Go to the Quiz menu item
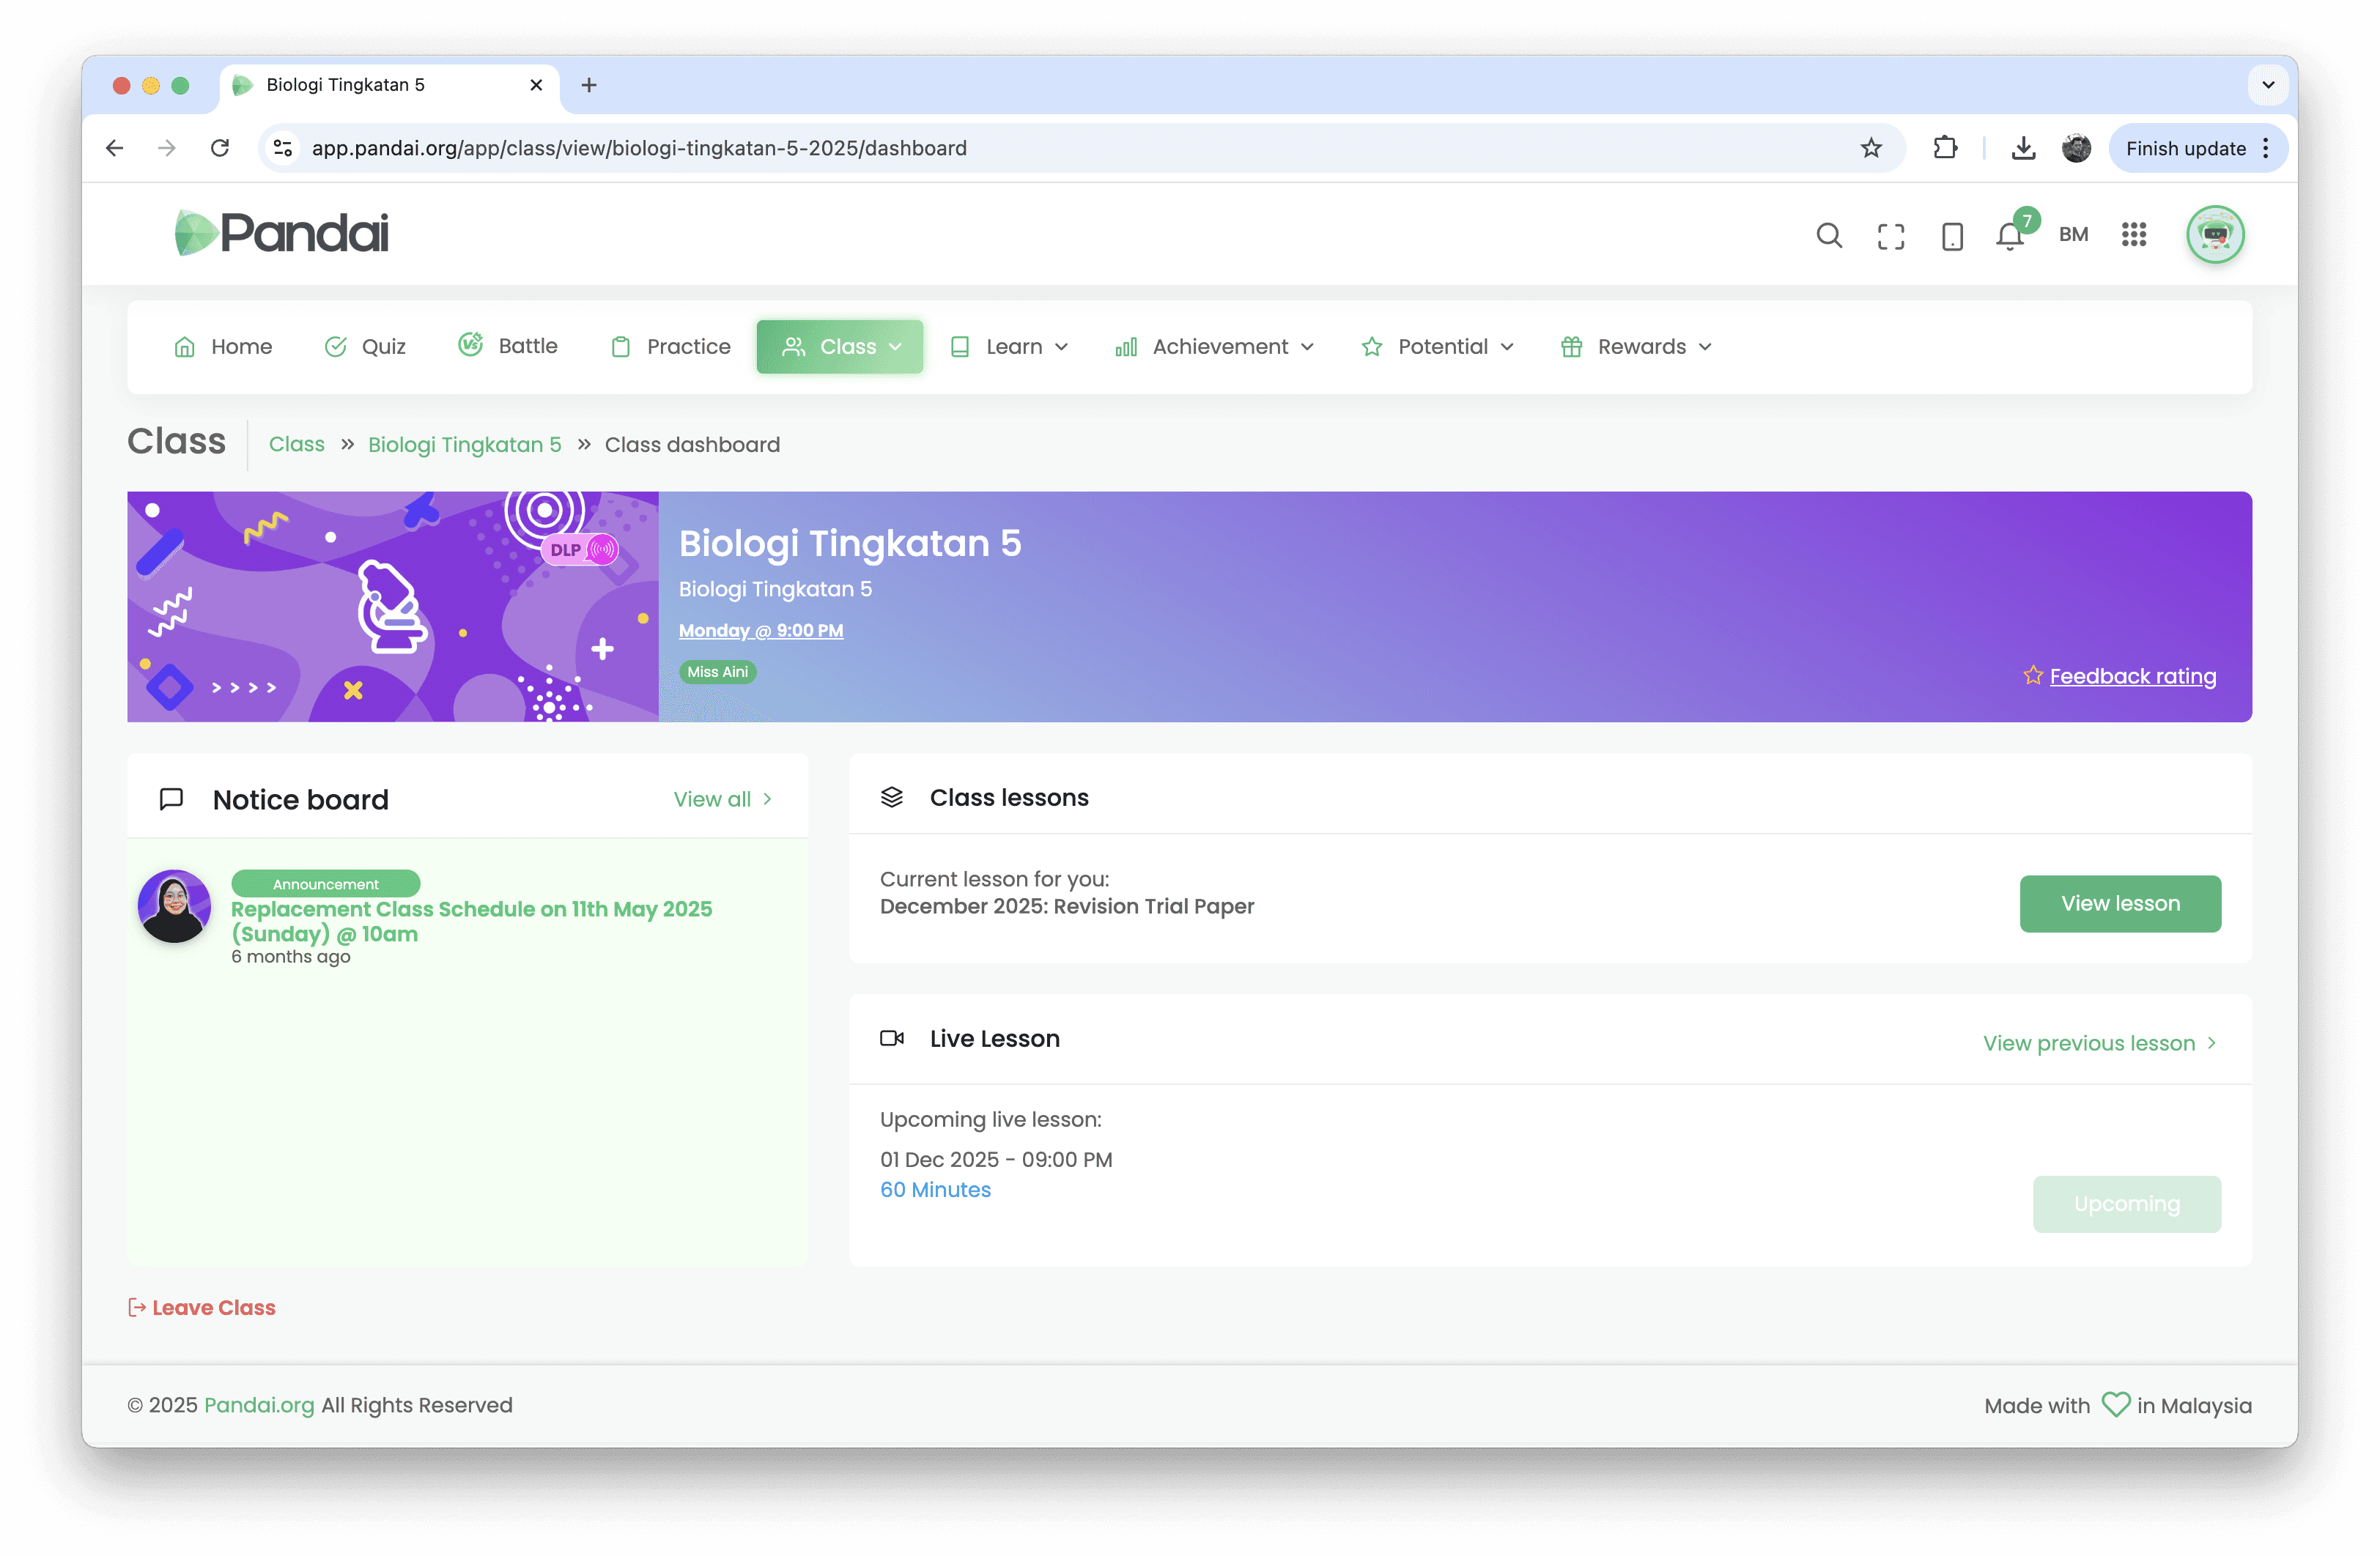This screenshot has width=2380, height=1556. pos(366,346)
